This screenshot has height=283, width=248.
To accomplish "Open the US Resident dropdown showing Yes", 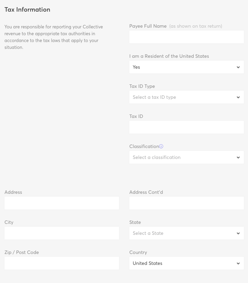I will point(181,67).
